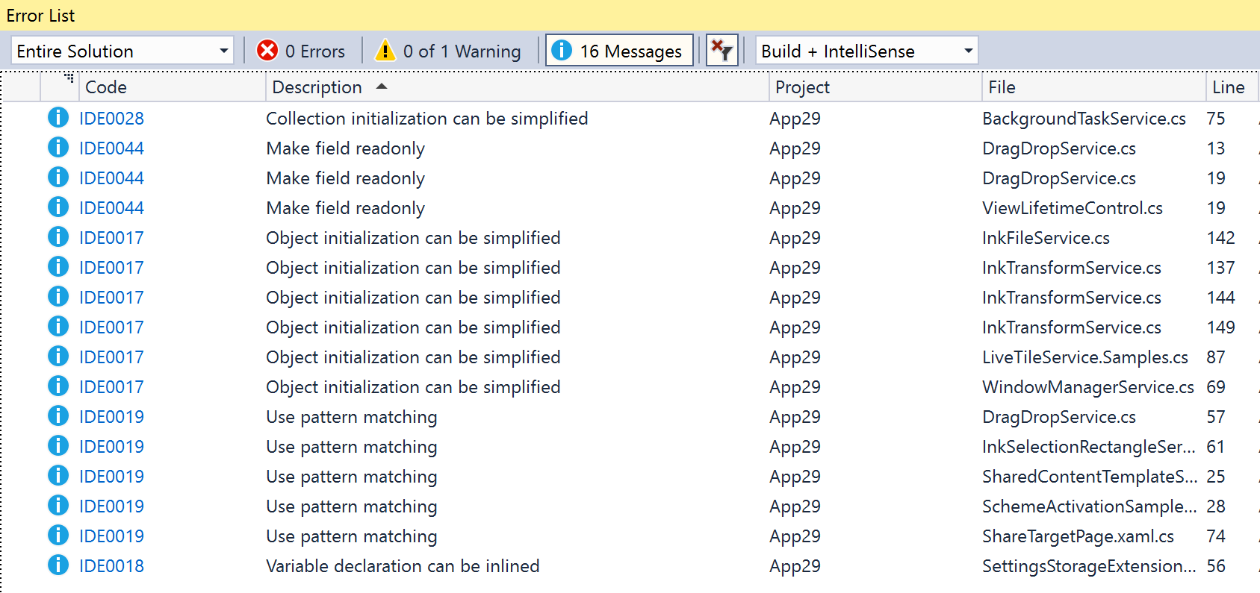Image resolution: width=1260 pixels, height=593 pixels.
Task: Sort by the Code column header
Action: pos(173,87)
